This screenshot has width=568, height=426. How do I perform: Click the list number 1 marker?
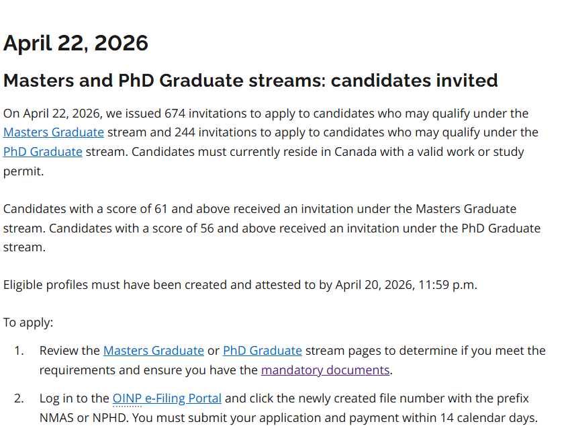pyautogui.click(x=19, y=351)
